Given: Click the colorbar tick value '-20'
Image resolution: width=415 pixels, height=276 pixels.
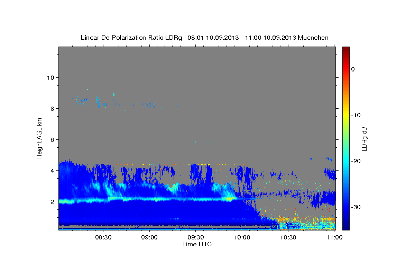Looking at the screenshot, I should click(356, 161).
